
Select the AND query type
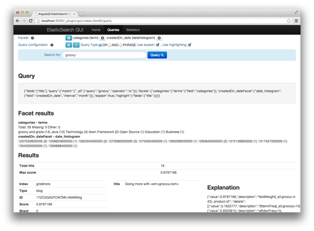[109, 45]
